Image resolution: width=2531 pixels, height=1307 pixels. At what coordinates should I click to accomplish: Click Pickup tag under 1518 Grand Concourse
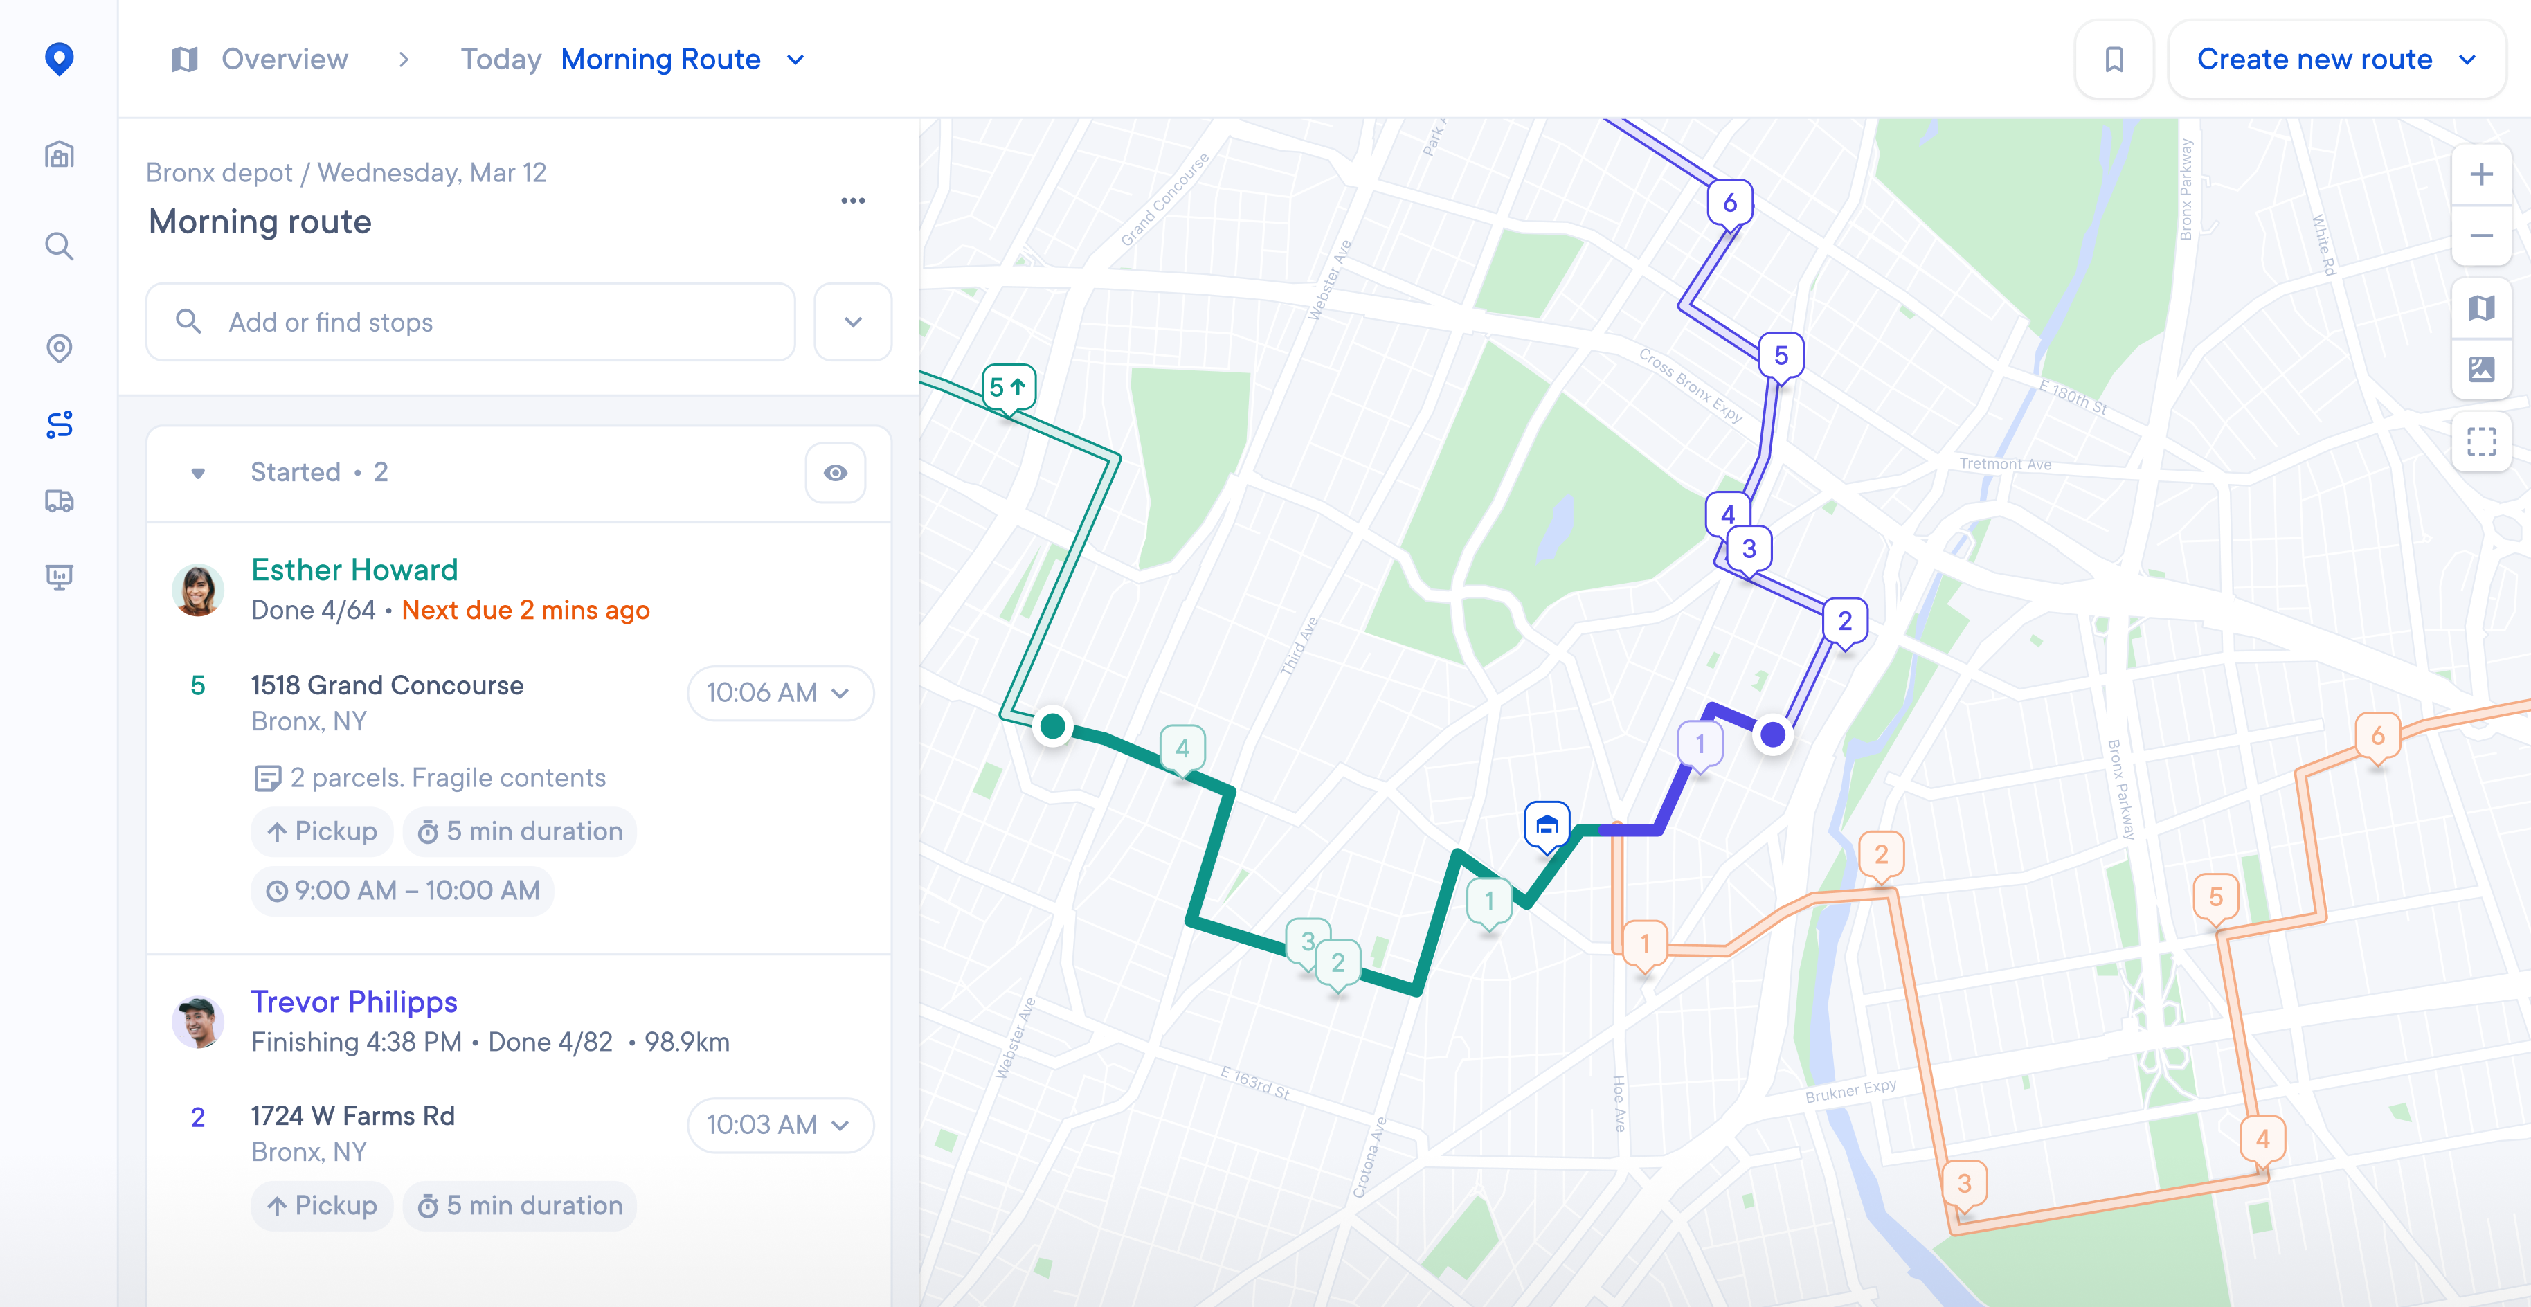[321, 831]
